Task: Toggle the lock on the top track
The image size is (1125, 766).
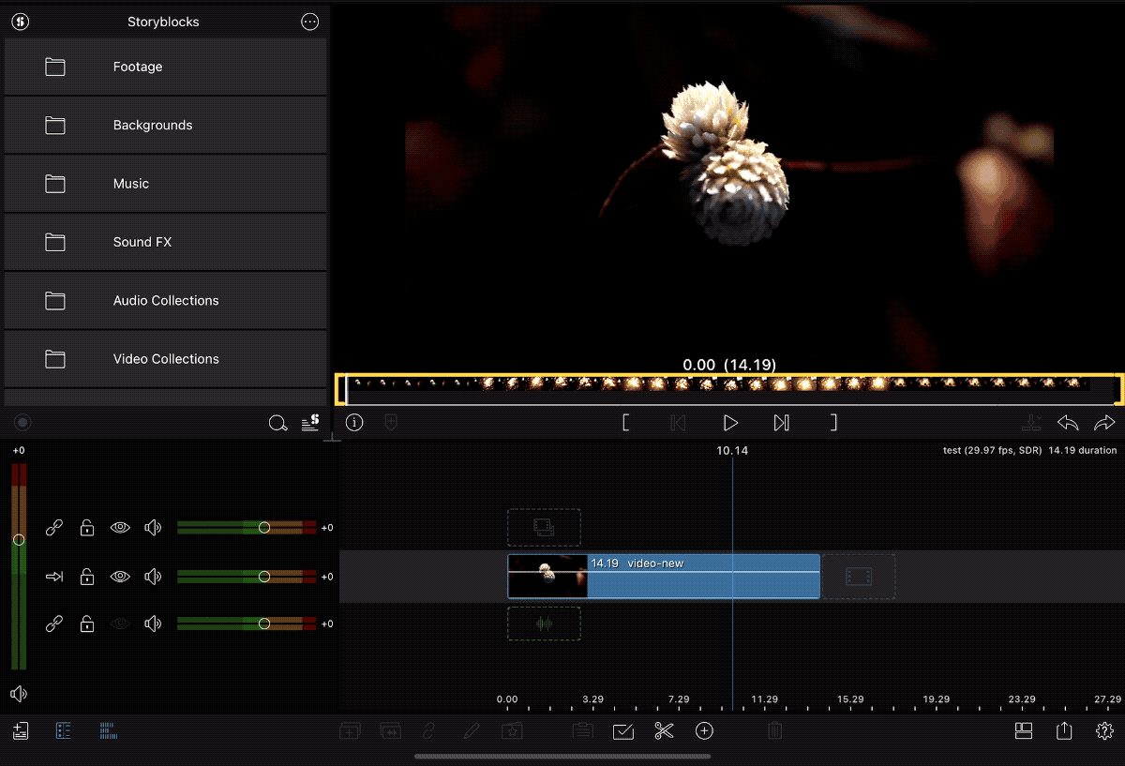Action: coord(87,528)
